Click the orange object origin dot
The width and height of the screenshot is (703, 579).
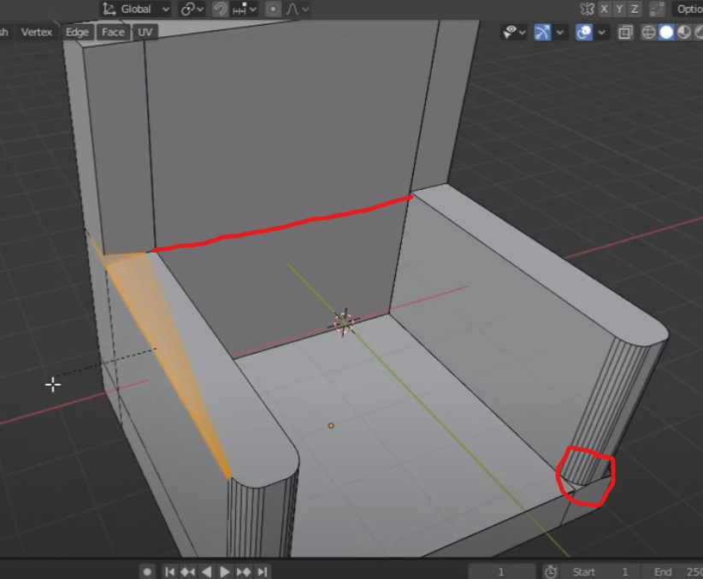pos(331,426)
